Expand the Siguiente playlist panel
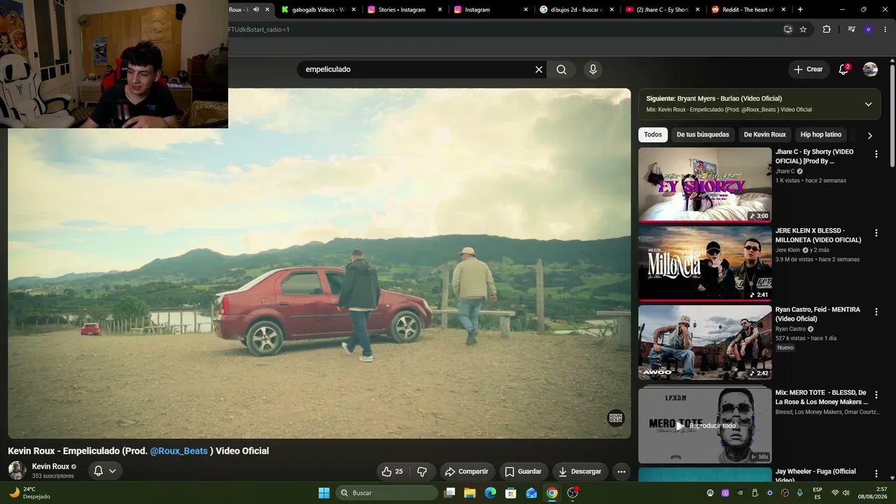Screen dimensions: 896x504 coord(868,104)
